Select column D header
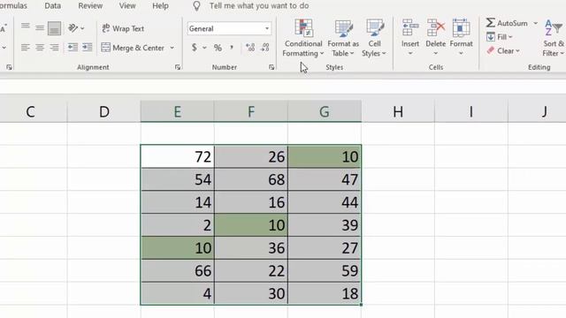566x318 pixels. click(104, 112)
